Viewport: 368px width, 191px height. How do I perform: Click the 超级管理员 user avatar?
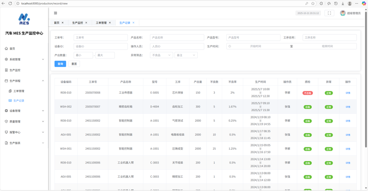[343, 13]
